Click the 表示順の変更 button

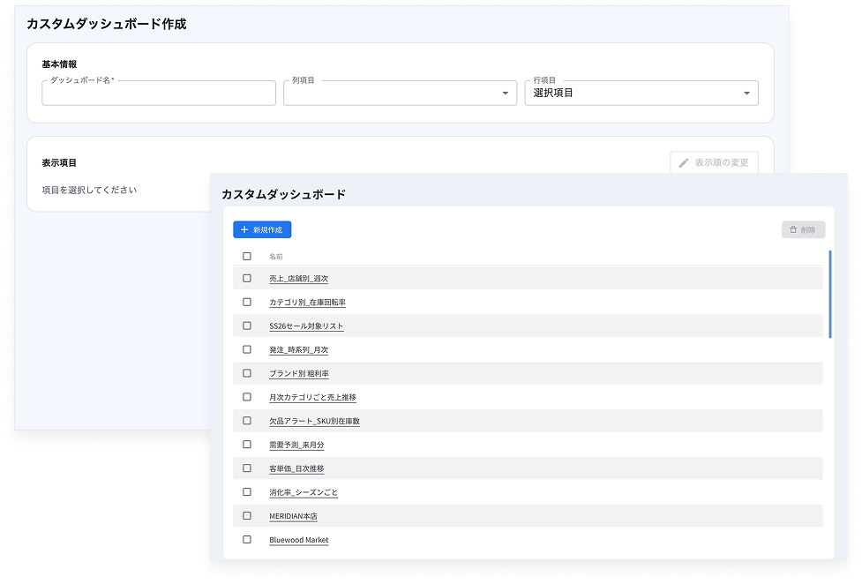click(714, 163)
